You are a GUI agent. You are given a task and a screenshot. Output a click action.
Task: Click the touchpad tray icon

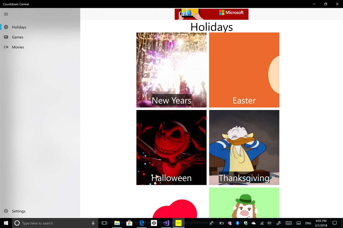pyautogui.click(x=298, y=223)
